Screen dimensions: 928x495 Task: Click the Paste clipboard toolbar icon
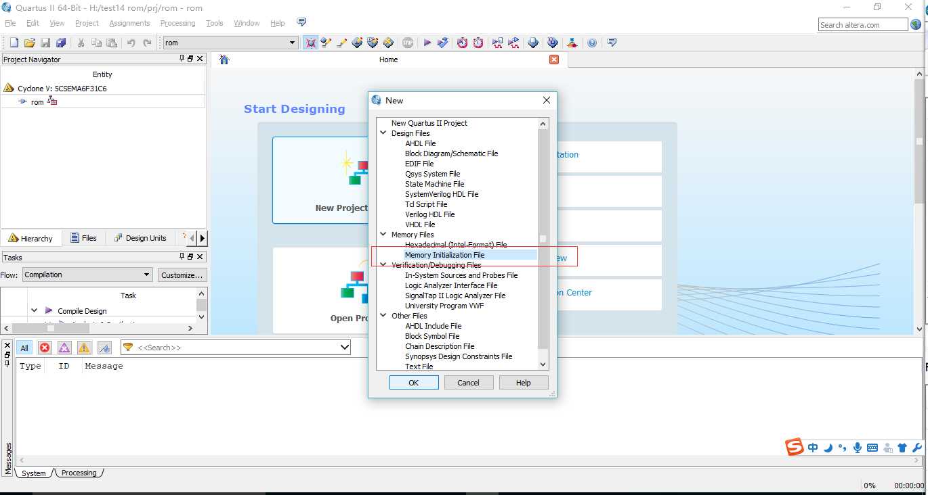click(111, 43)
